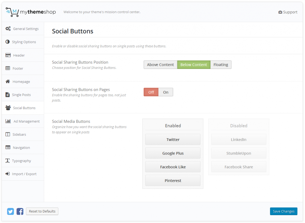Screen dimensions: 305x223
Task: Move LinkedIn from the Disabled list
Action: coord(238,140)
